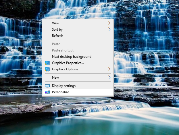Click the greyed-out Paste shortcut entry

tap(63, 50)
